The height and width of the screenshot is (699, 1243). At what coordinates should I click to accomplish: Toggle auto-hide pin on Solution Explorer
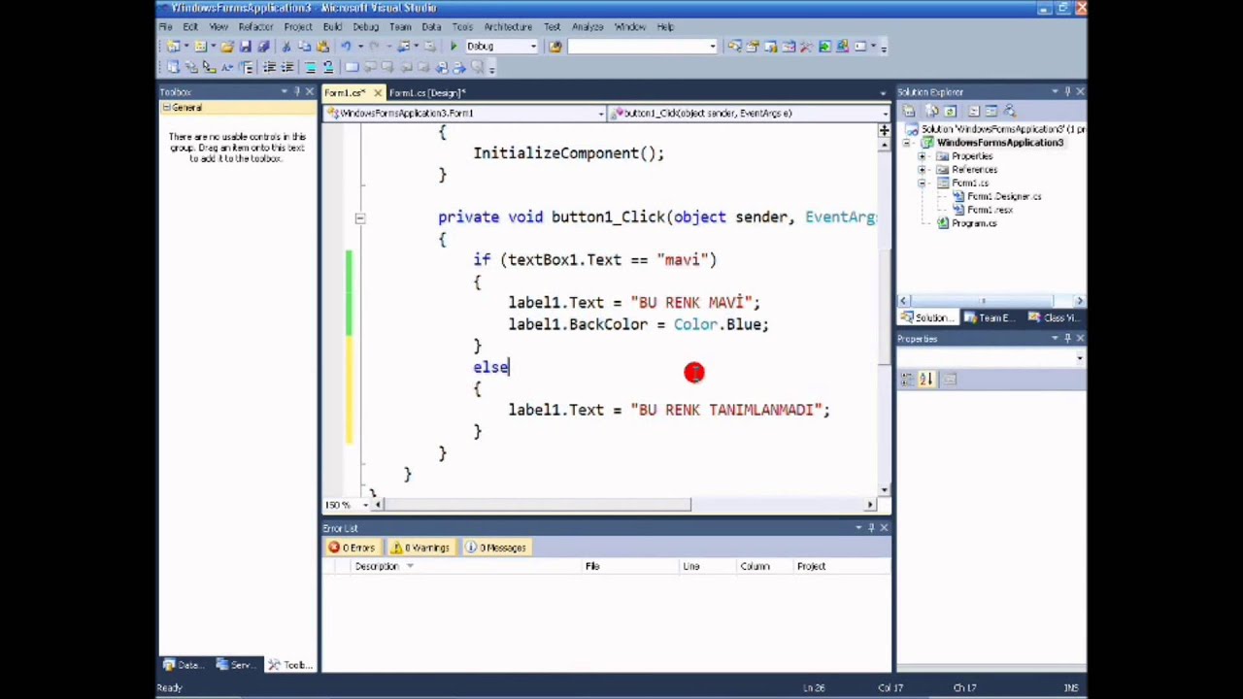click(x=1067, y=92)
